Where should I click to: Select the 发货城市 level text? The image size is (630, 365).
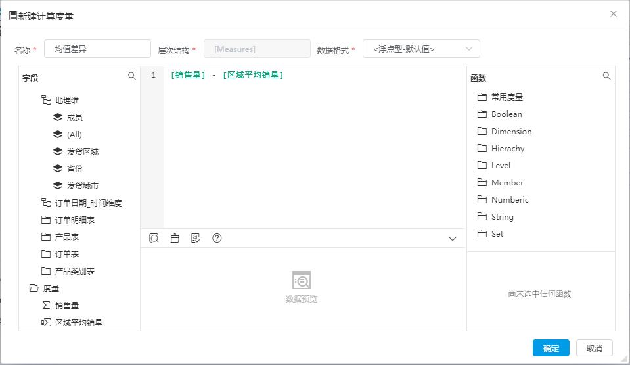point(83,185)
